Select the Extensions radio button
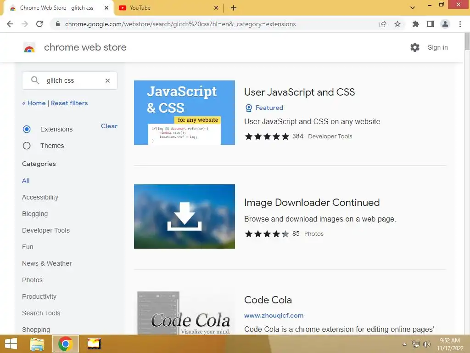Viewport: 470px width, 353px height. point(27,129)
